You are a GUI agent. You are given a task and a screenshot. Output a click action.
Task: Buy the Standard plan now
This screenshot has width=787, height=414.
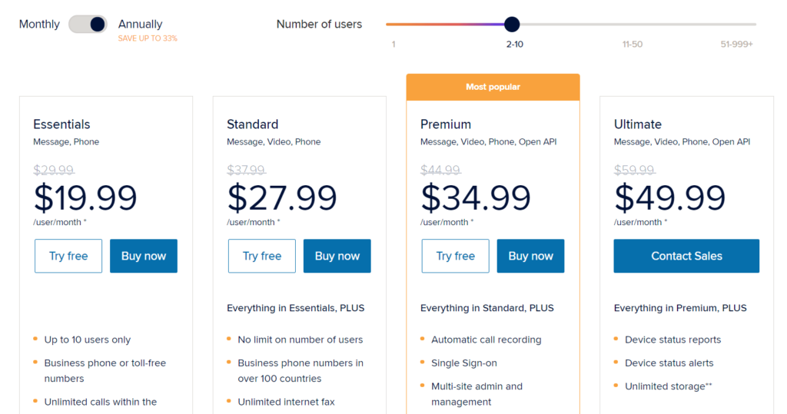coord(337,256)
